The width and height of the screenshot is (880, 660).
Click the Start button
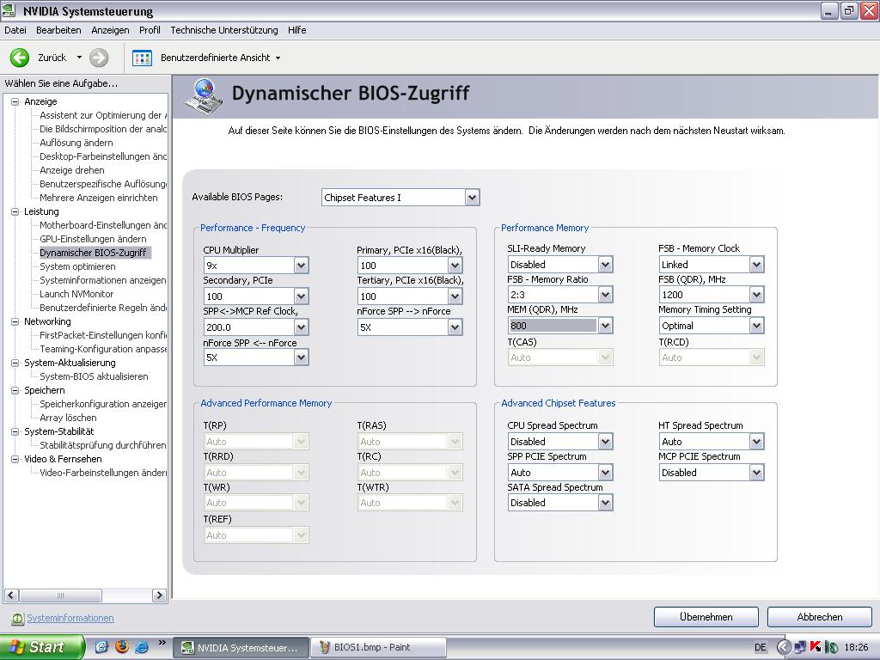click(42, 647)
